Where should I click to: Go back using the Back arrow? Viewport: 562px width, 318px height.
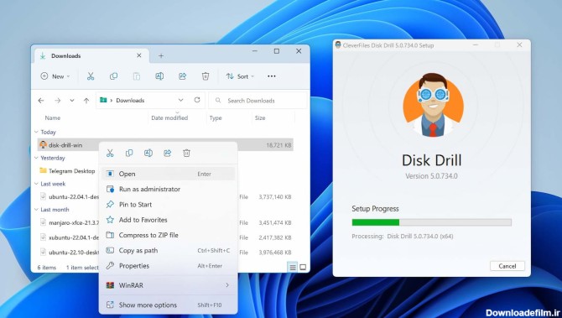tap(41, 101)
